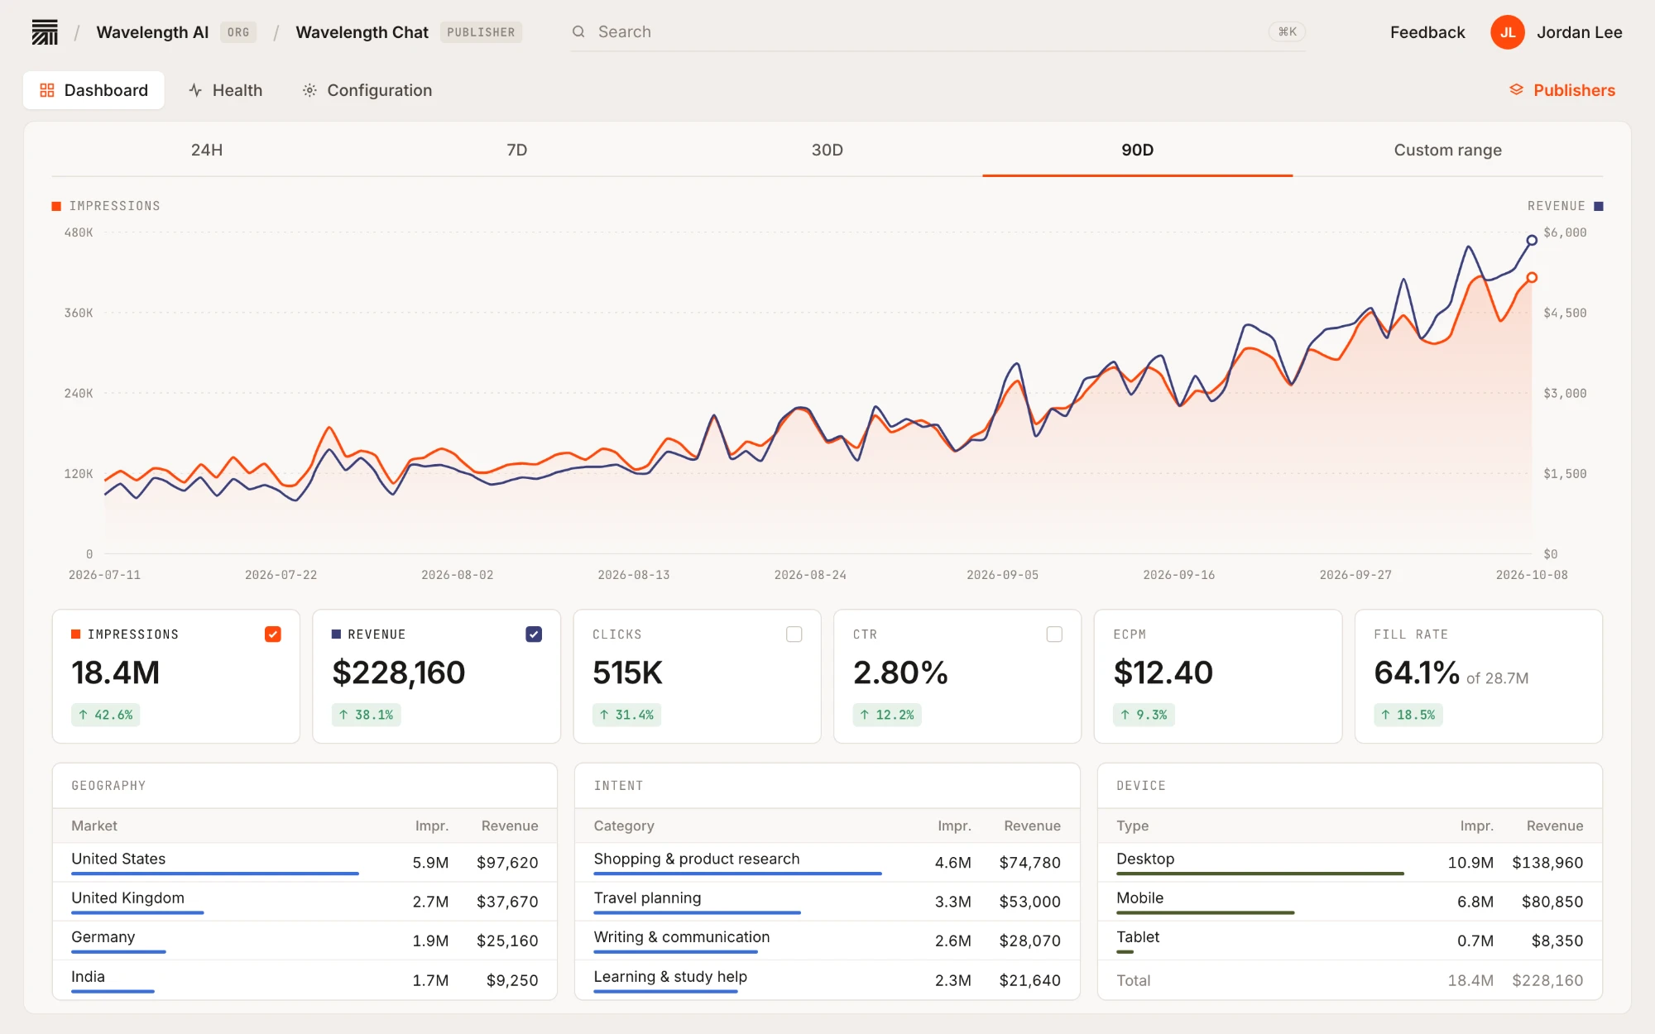Viewport: 1655px width, 1034px height.
Task: Click the navy Revenue legend swatch
Action: pos(1599,206)
